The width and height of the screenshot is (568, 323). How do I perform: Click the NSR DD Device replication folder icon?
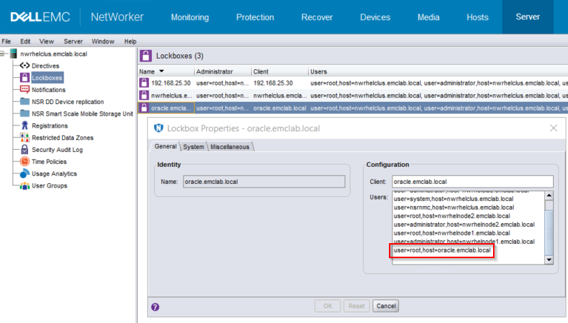point(25,101)
